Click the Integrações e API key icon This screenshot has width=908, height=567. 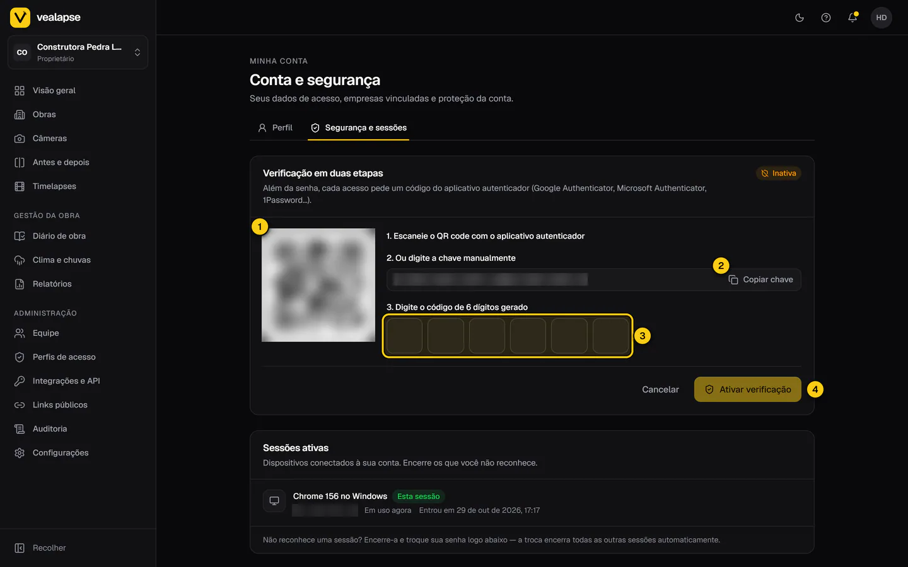20,381
